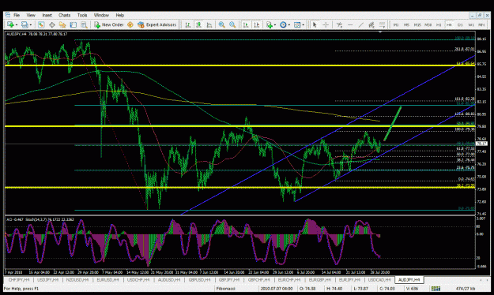
Task: Switch to the EURUSD,H4 chart tab
Action: coord(107,279)
